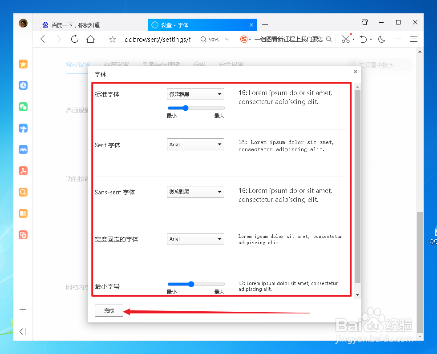
Task: Click the 在设置中搜索 search field
Action: (x=380, y=65)
